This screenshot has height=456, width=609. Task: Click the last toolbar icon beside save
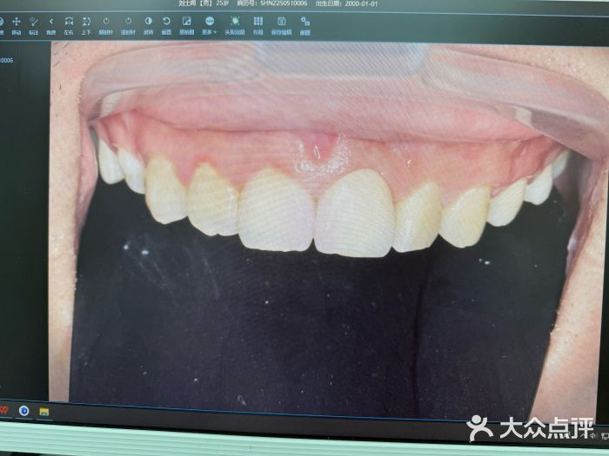coord(305,25)
